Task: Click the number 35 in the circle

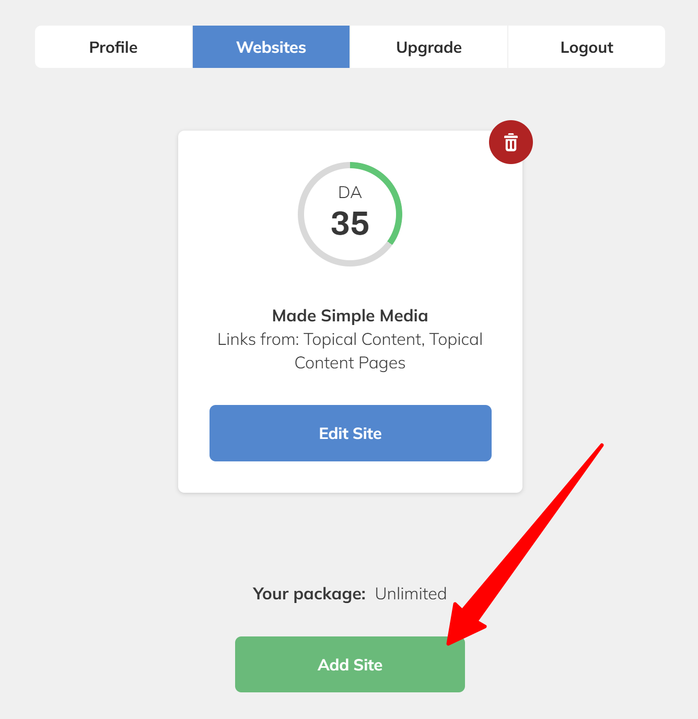Action: 350,224
